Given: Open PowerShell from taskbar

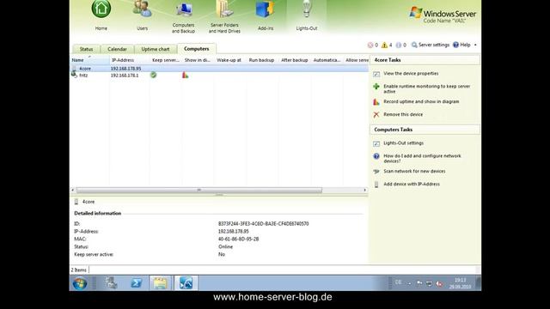Looking at the screenshot, I should click(136, 283).
